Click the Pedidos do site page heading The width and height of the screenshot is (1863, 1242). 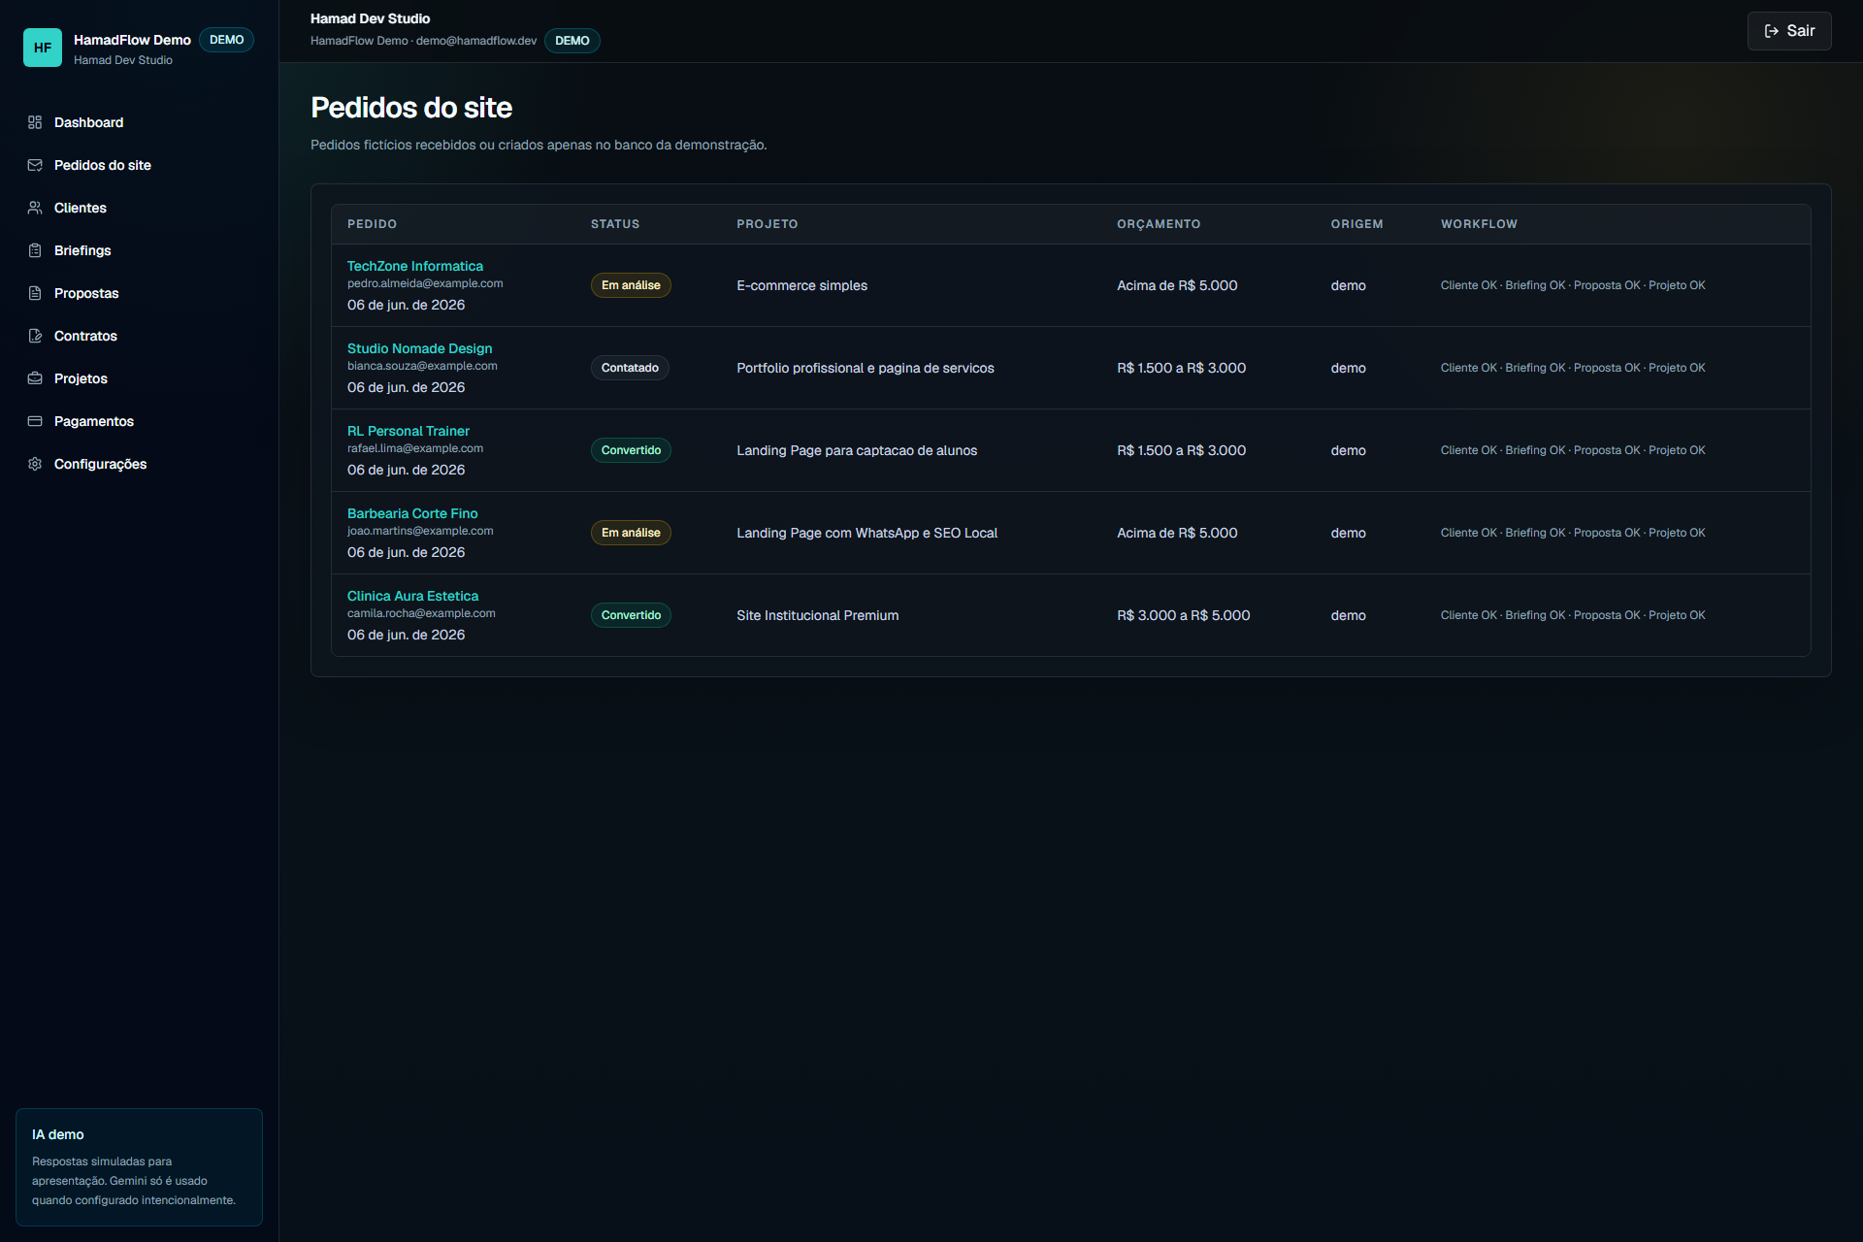click(x=411, y=108)
